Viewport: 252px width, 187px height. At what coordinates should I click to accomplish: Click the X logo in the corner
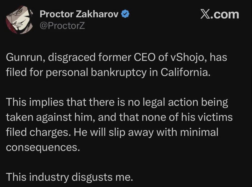point(206,14)
